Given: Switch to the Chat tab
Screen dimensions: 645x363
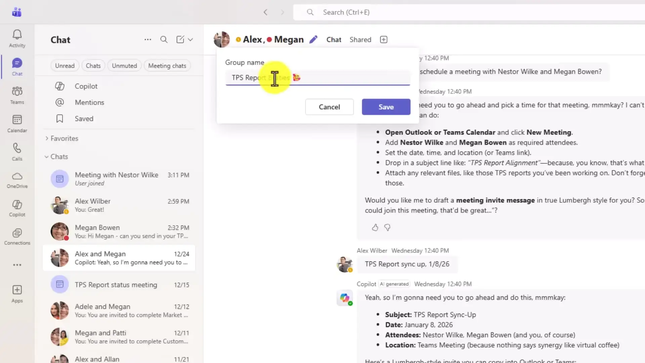Looking at the screenshot, I should coord(334,40).
